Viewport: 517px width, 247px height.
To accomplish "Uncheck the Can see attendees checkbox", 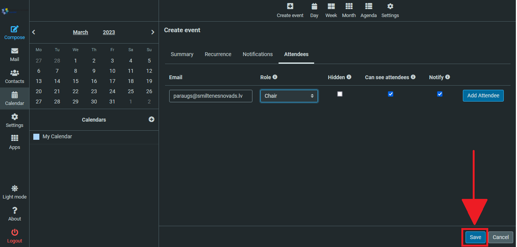I will (391, 94).
